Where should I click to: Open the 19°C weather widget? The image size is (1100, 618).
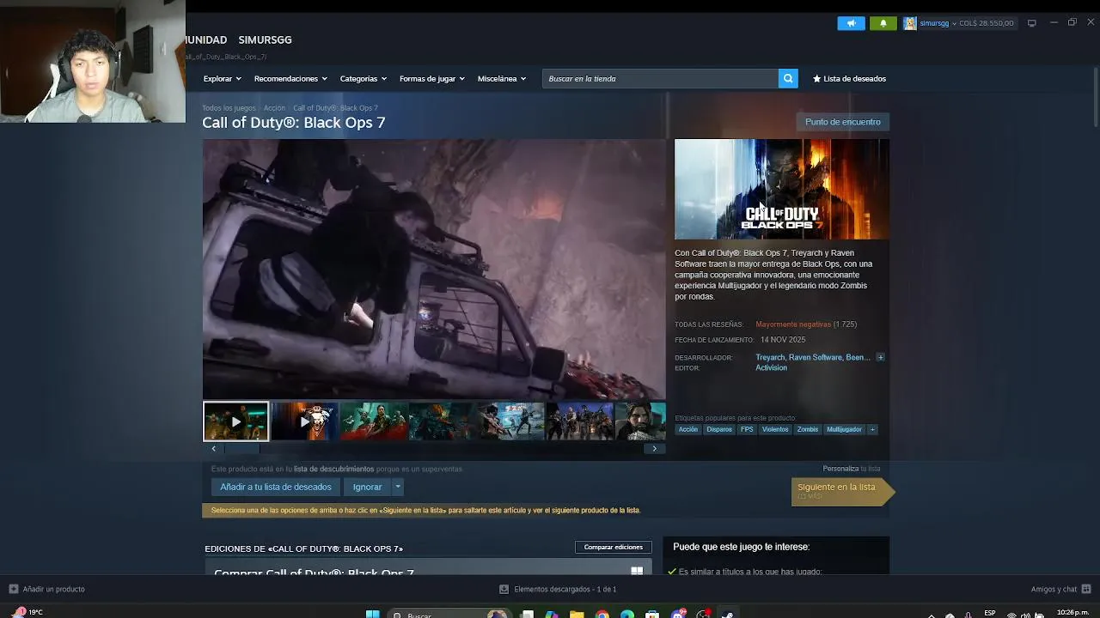(x=26, y=613)
